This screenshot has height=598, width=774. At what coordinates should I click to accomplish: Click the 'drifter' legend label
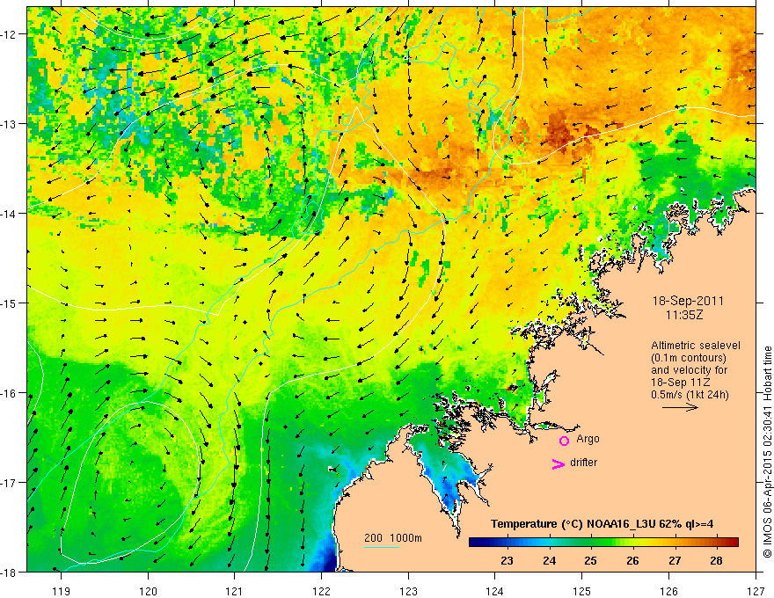click(x=583, y=463)
